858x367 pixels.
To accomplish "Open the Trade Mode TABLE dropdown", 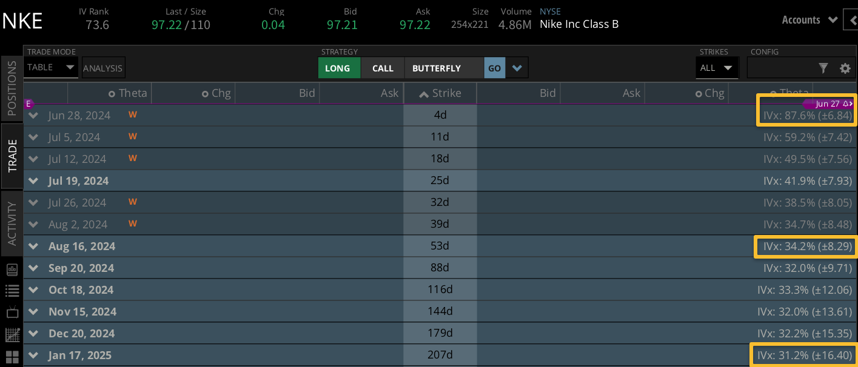I will [51, 67].
